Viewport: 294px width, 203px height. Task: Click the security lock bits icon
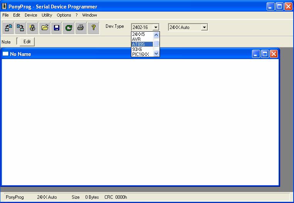[32, 28]
